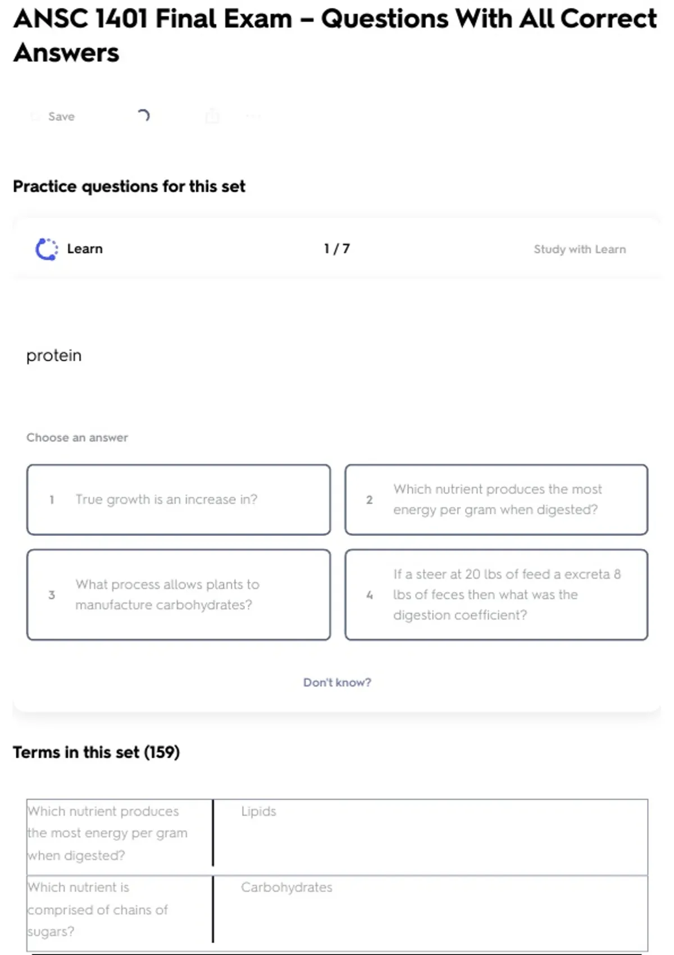Choose answer 4 about digestion coefficient

[496, 594]
